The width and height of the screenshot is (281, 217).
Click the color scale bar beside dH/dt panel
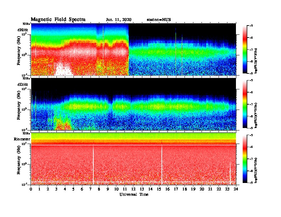pyautogui.click(x=245, y=50)
